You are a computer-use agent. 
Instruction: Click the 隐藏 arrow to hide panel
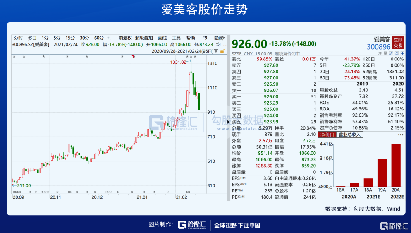[x=220, y=38]
